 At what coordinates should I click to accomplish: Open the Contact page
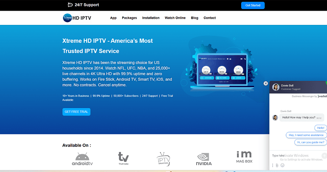210,18
